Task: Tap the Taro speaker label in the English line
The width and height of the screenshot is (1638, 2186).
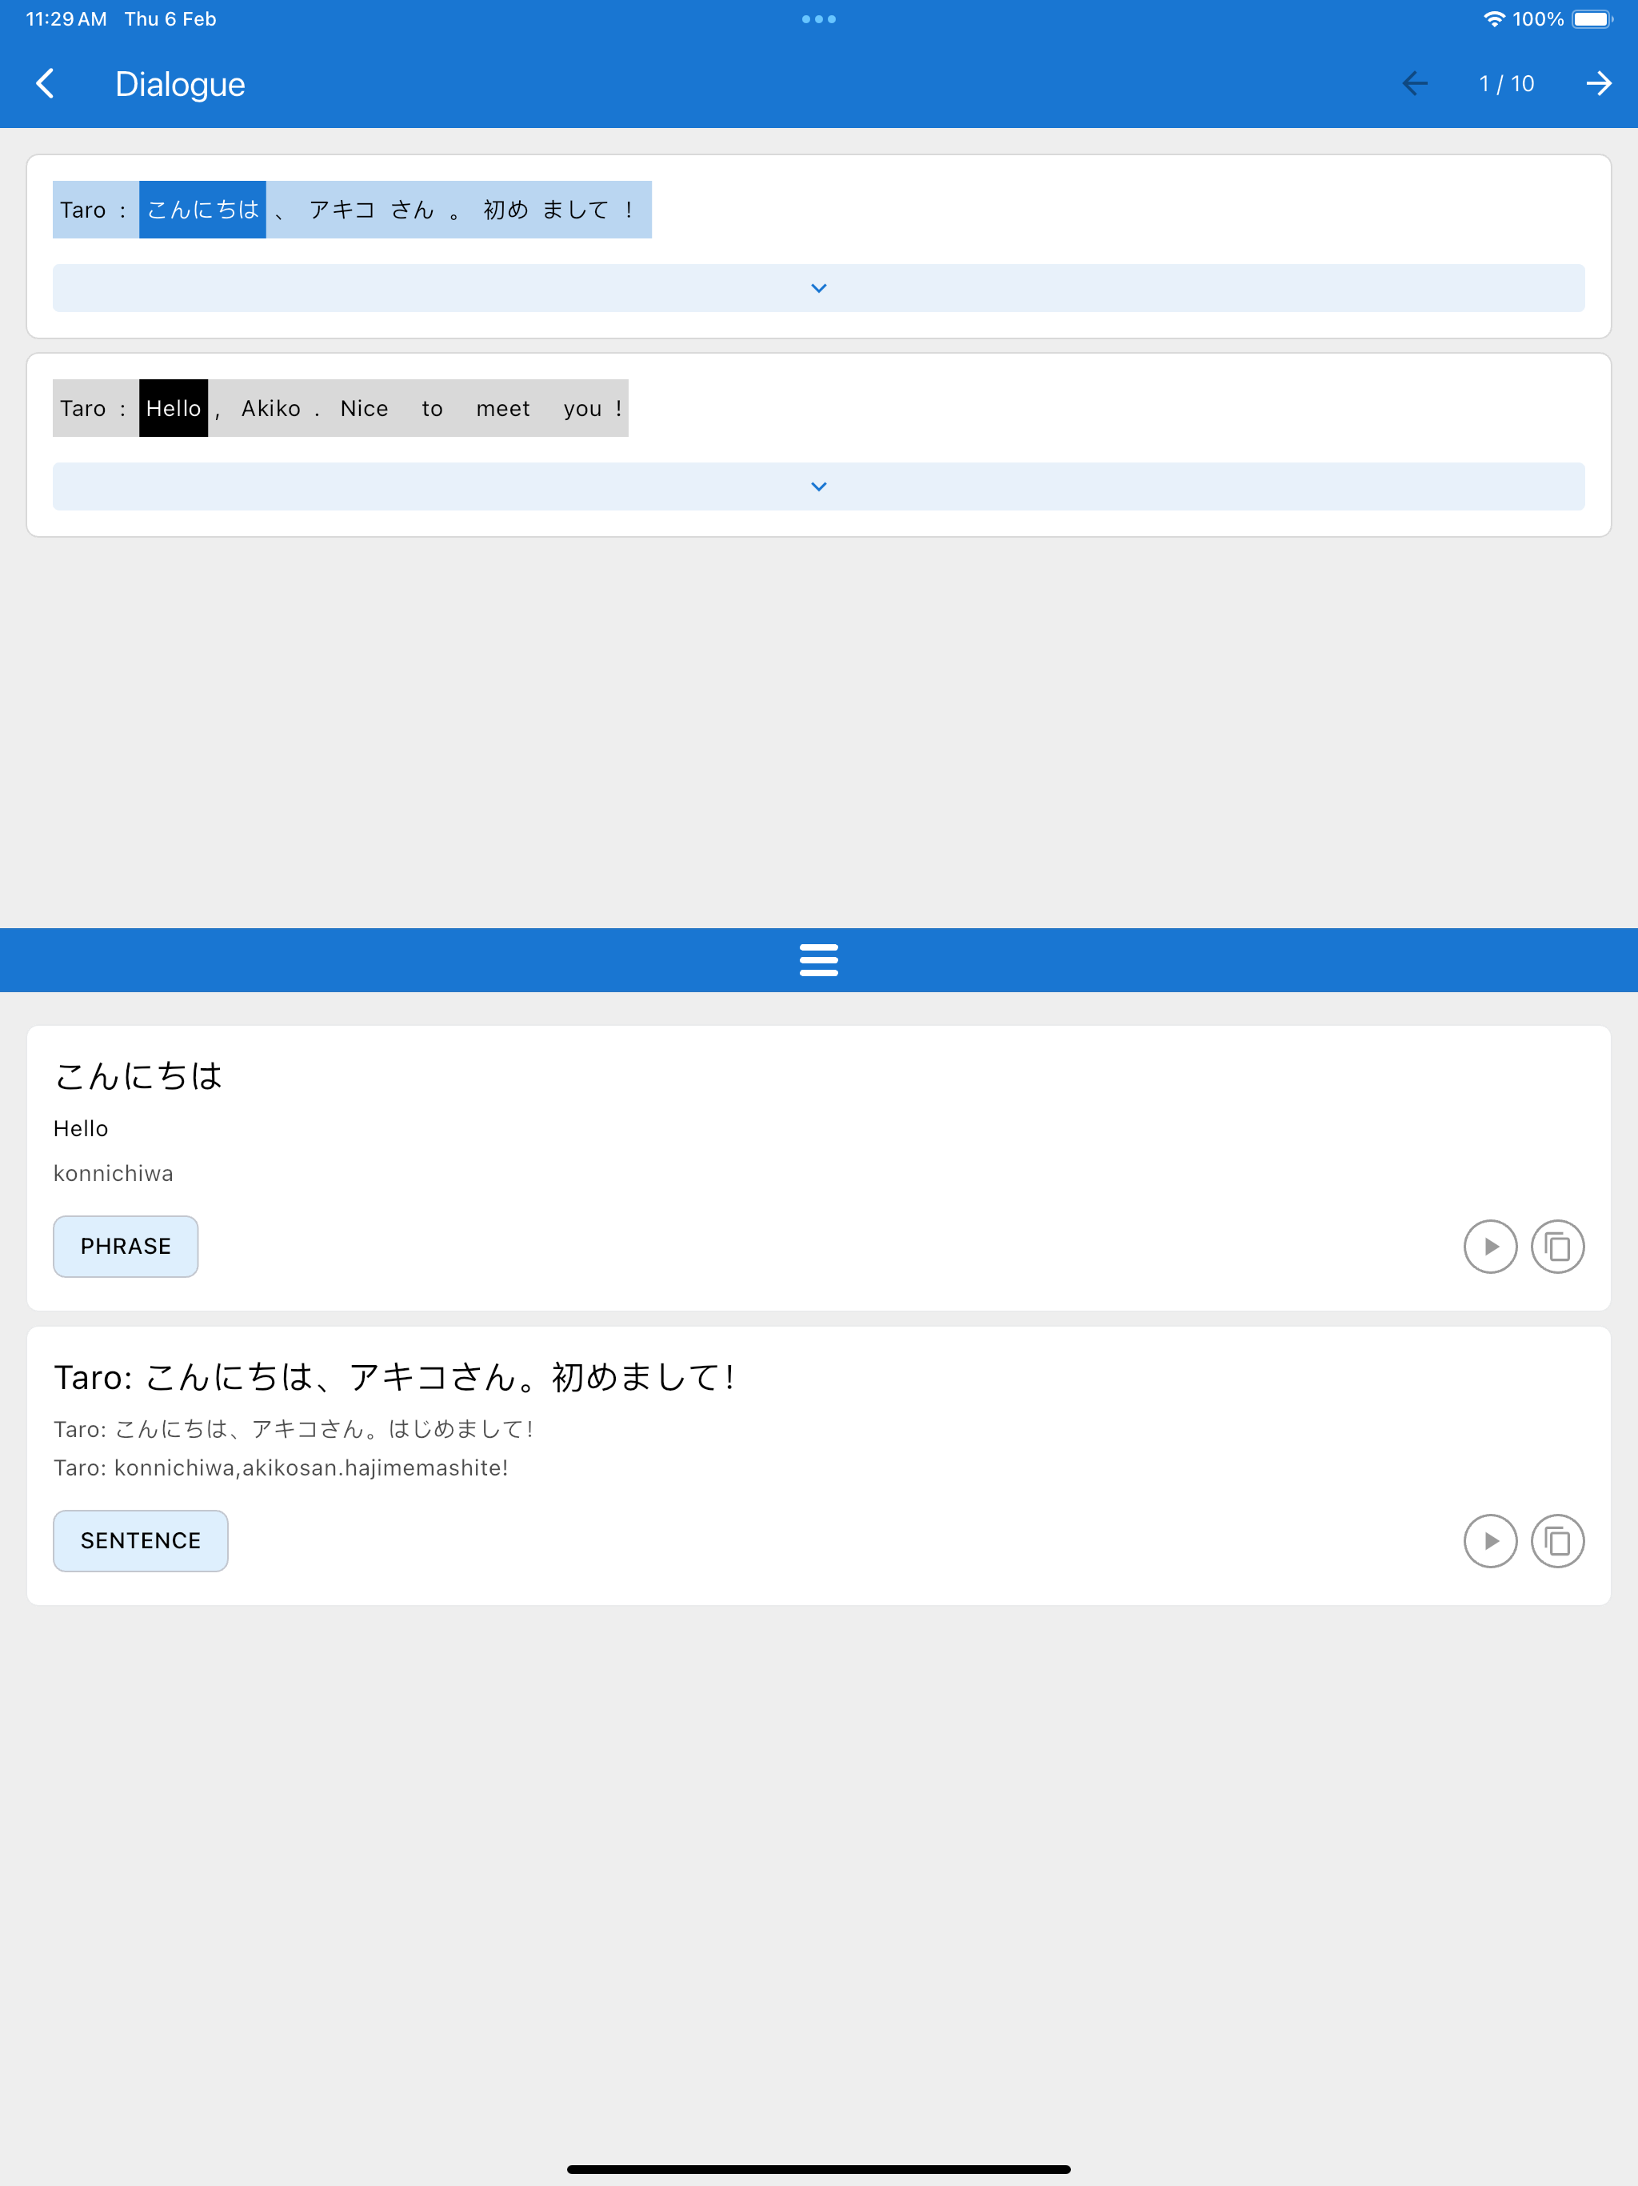Action: 83,408
